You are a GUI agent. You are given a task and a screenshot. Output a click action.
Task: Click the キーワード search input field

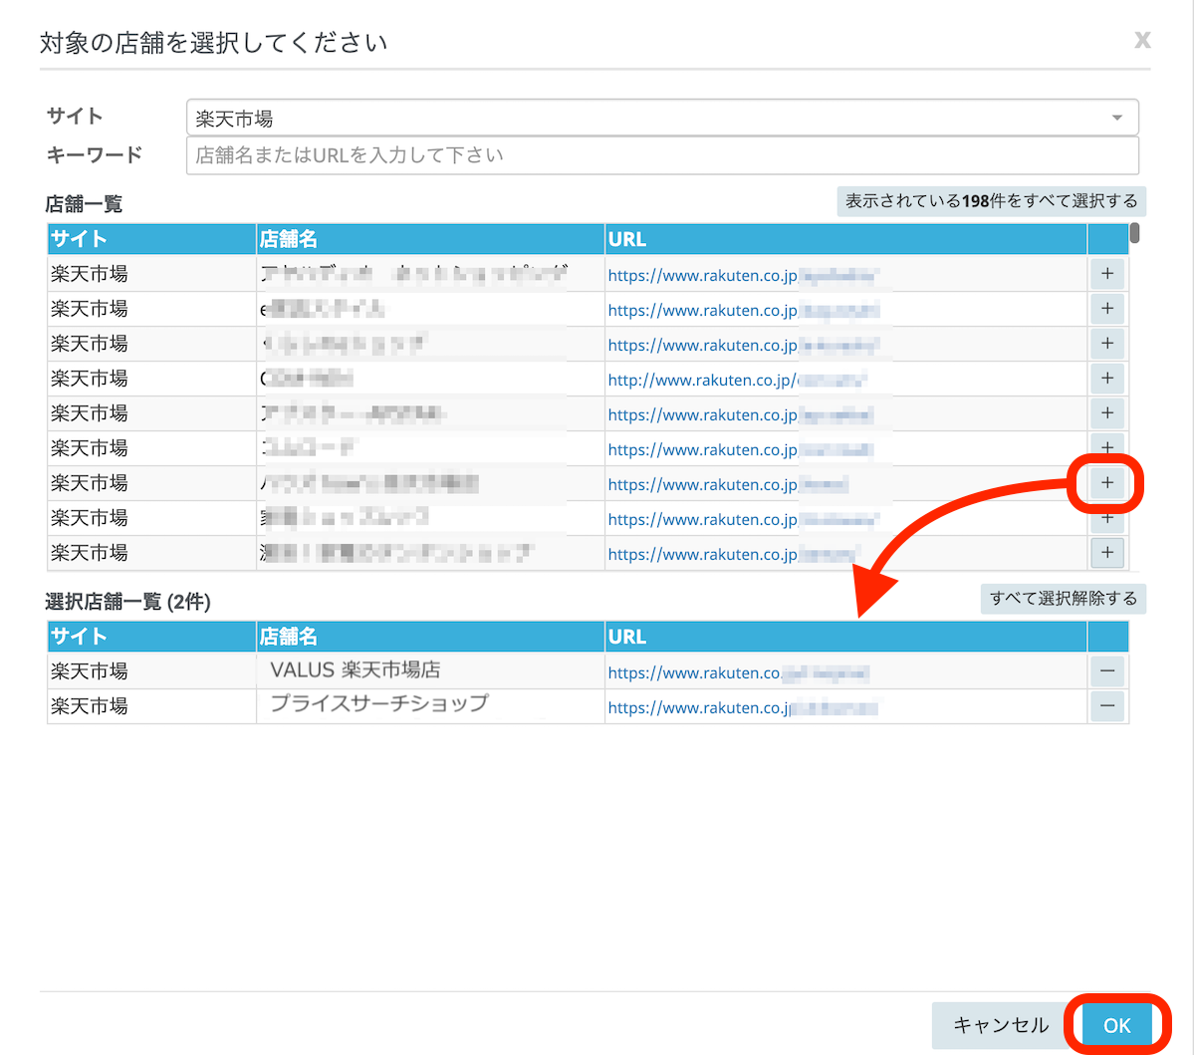[661, 155]
